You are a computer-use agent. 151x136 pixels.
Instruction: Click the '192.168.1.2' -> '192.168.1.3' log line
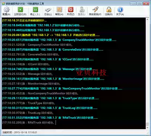point(51,35)
